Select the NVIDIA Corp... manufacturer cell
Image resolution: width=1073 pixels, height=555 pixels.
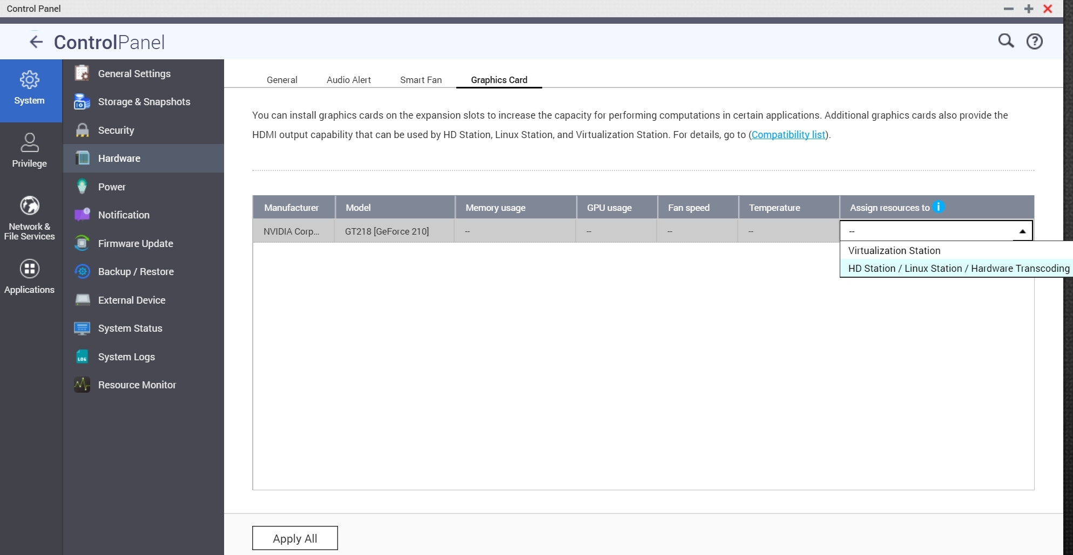(294, 231)
